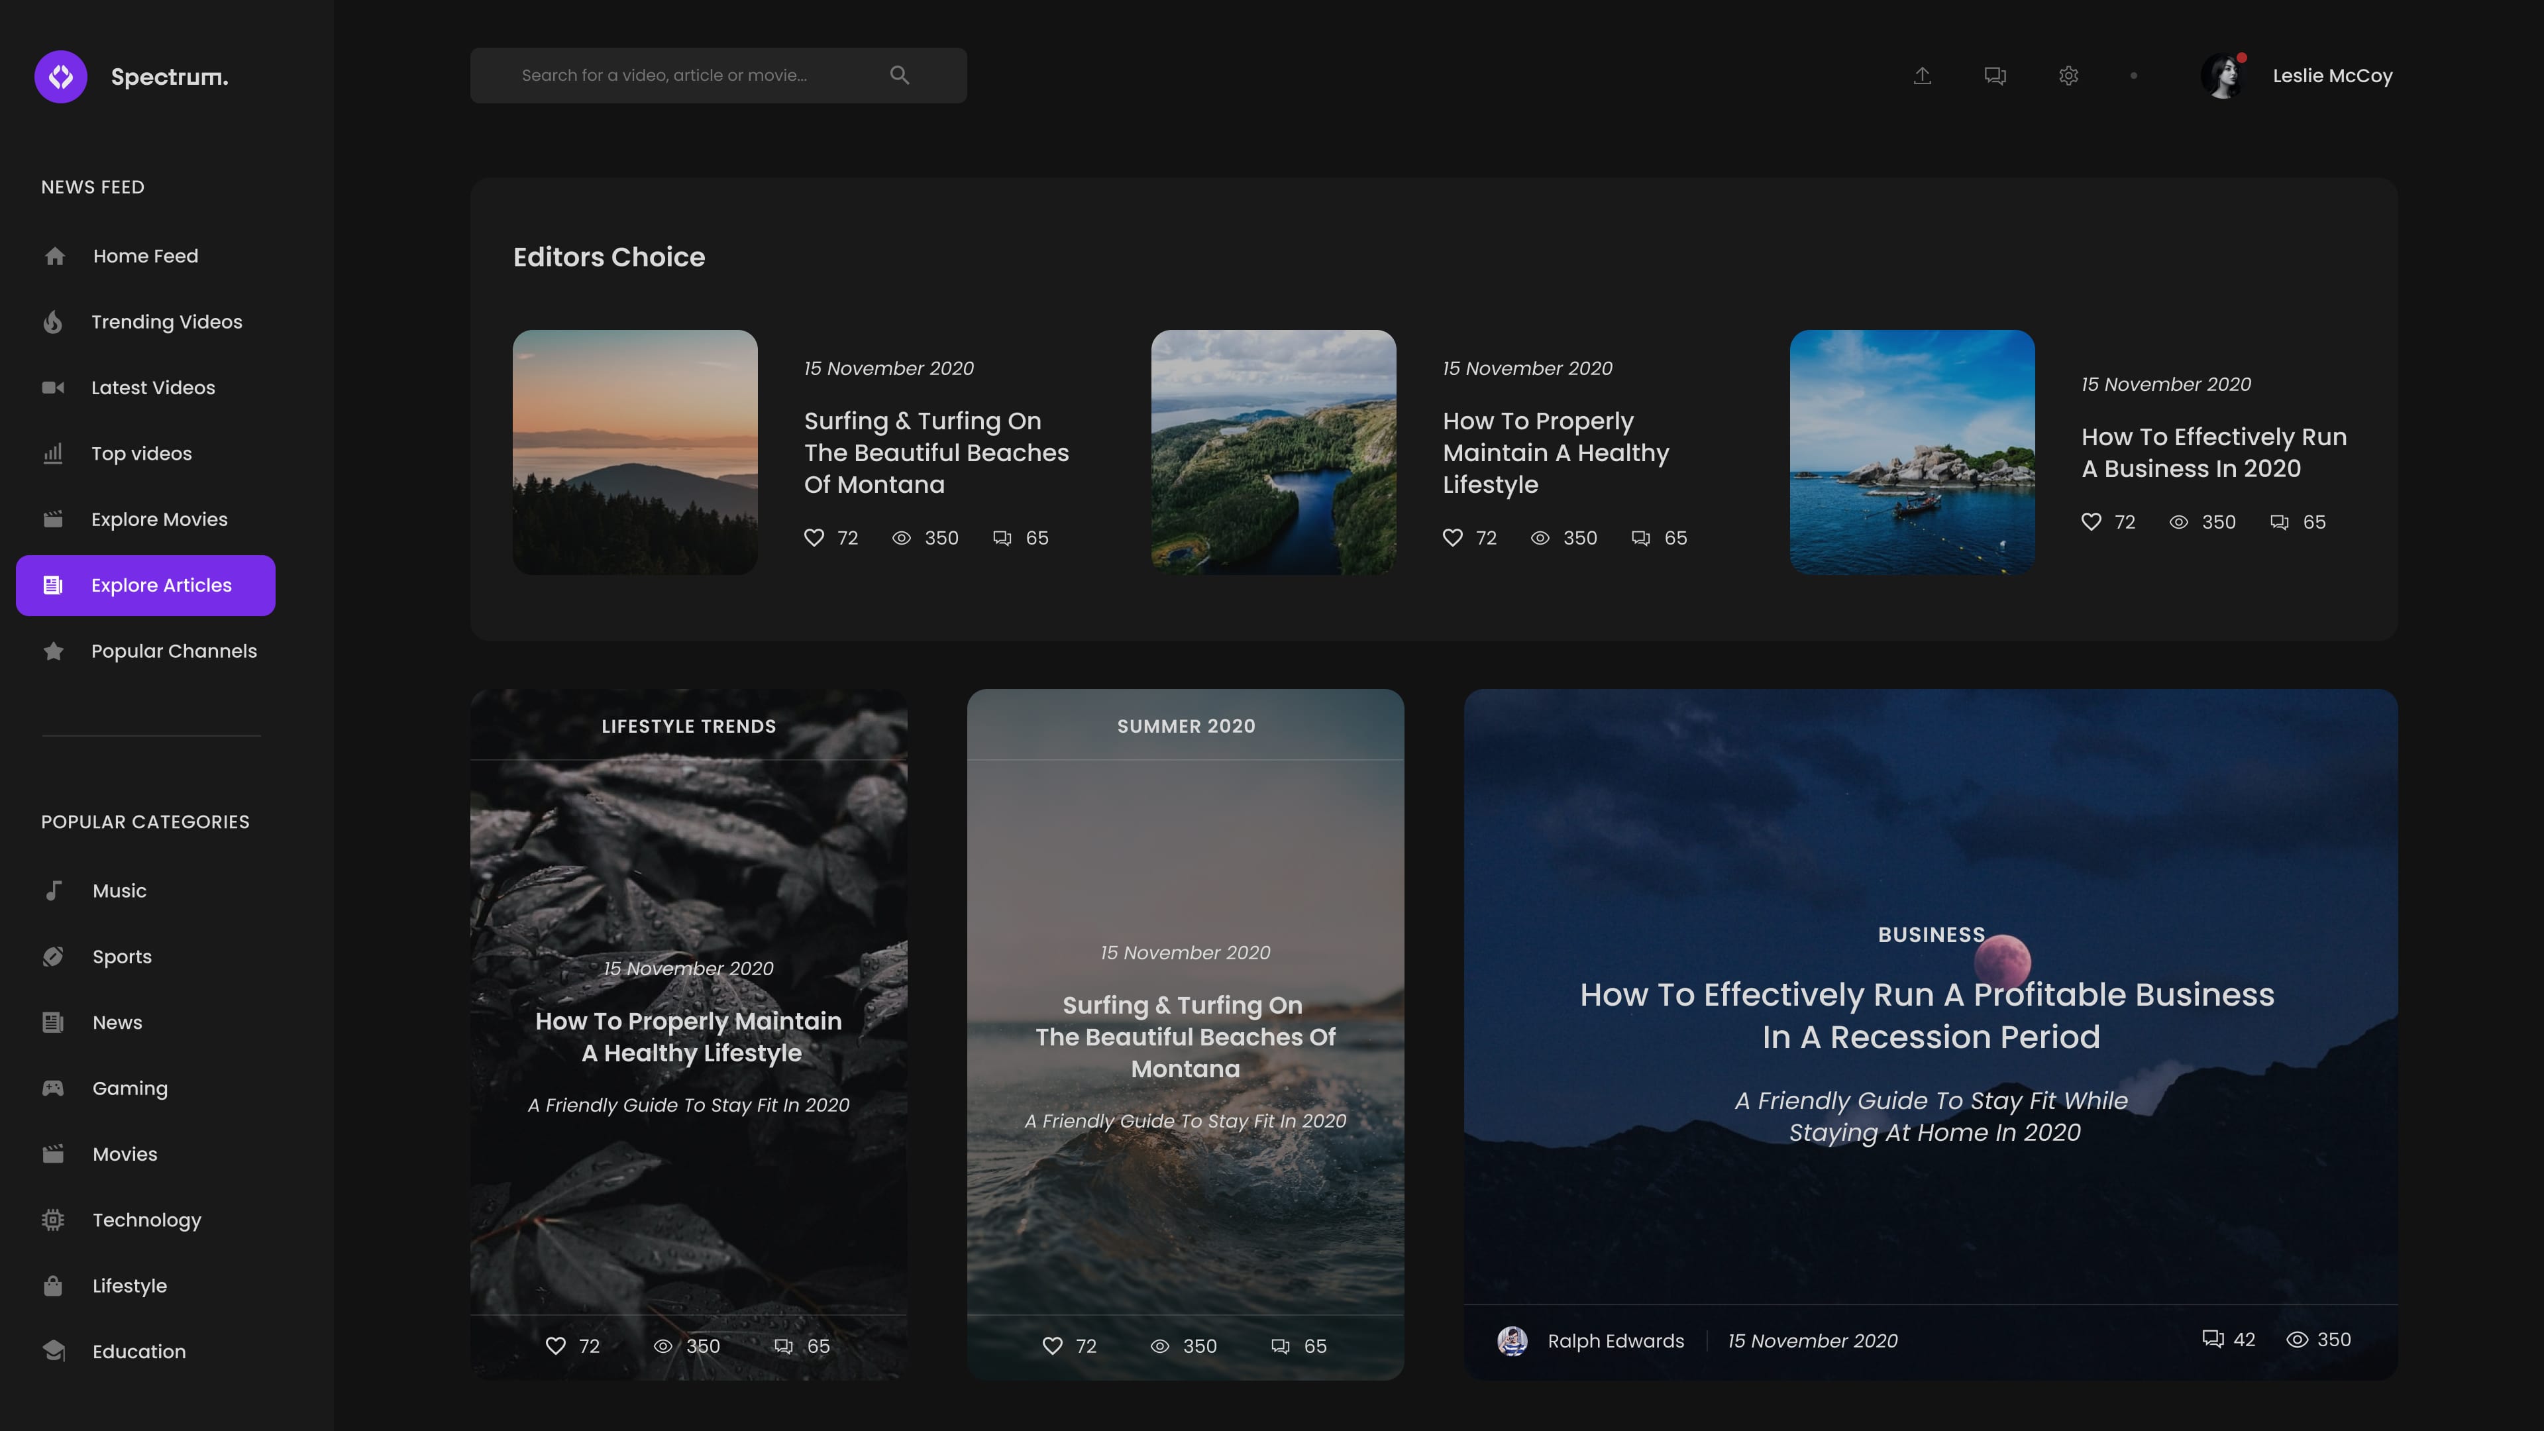This screenshot has width=2544, height=1431.
Task: Click the LIFESTYLE TRENDS card header
Action: pyautogui.click(x=688, y=726)
